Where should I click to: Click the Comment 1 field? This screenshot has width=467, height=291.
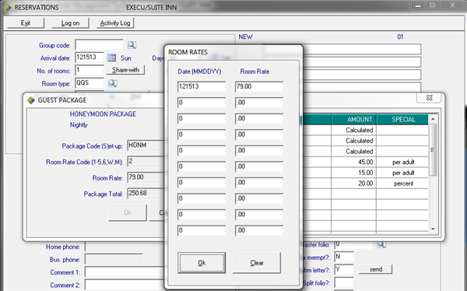(x=125, y=272)
